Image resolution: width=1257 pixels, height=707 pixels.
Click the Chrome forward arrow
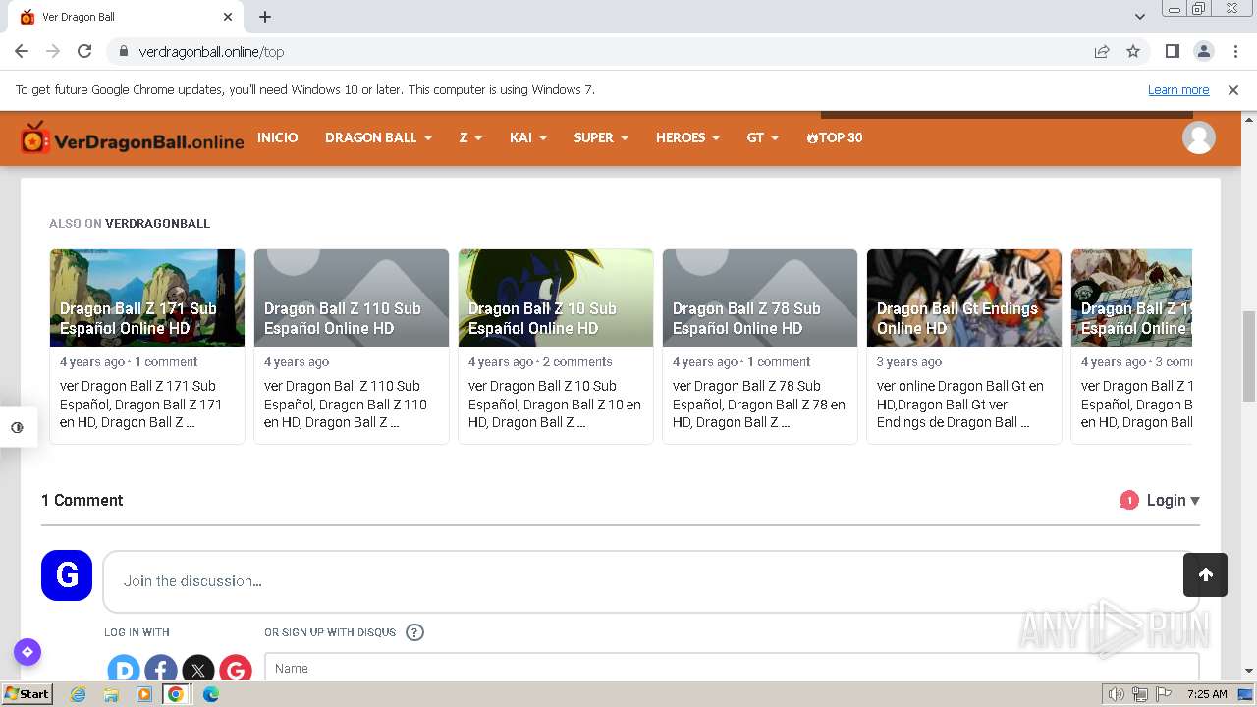tap(53, 51)
